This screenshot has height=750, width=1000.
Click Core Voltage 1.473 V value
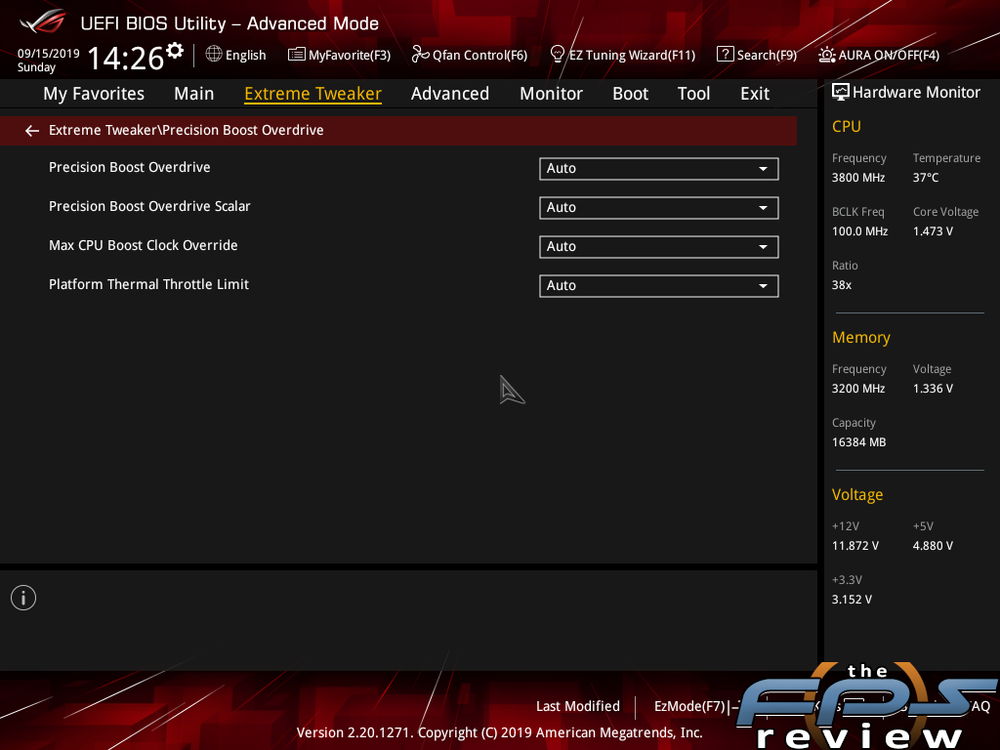click(x=933, y=230)
